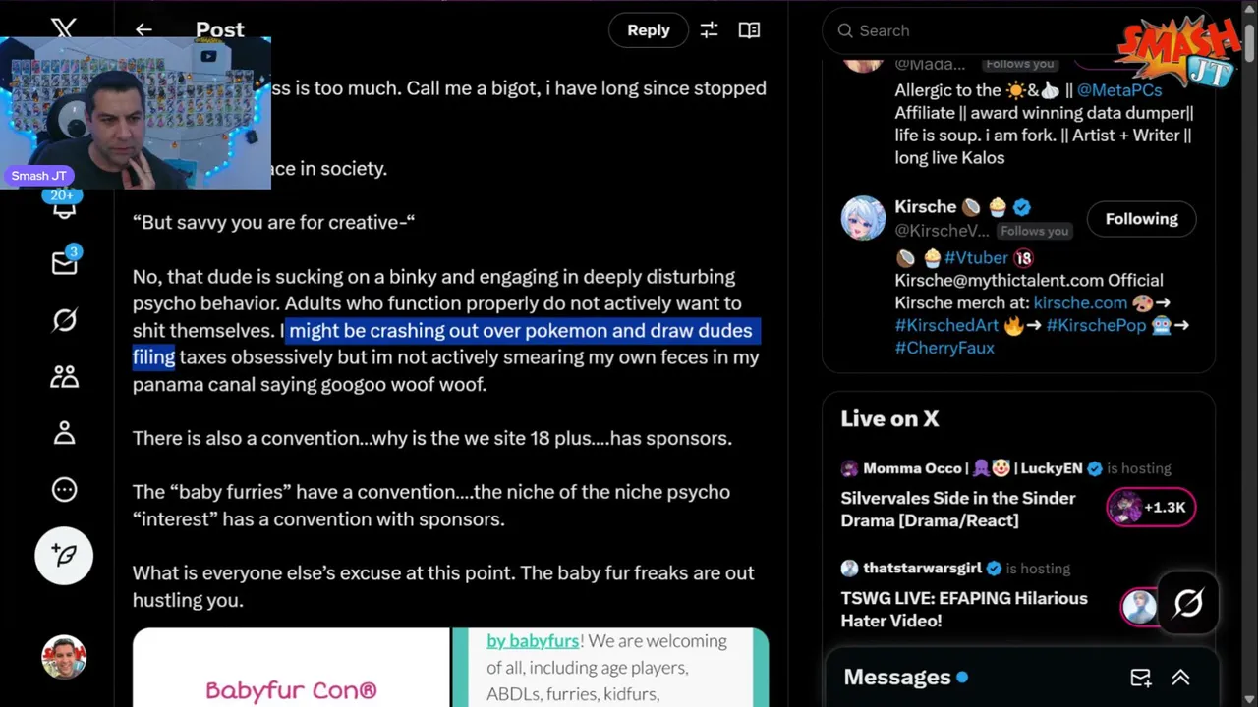1258x707 pixels.
Task: Expand the Messages drawer chevrons
Action: click(1180, 678)
